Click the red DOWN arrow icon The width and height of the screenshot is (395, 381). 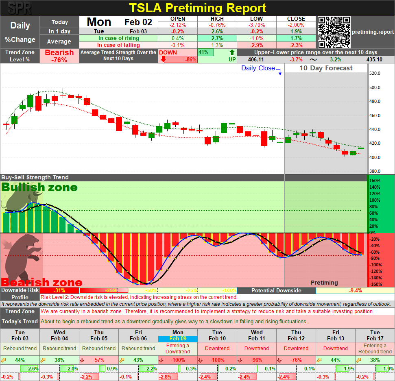tap(164, 59)
